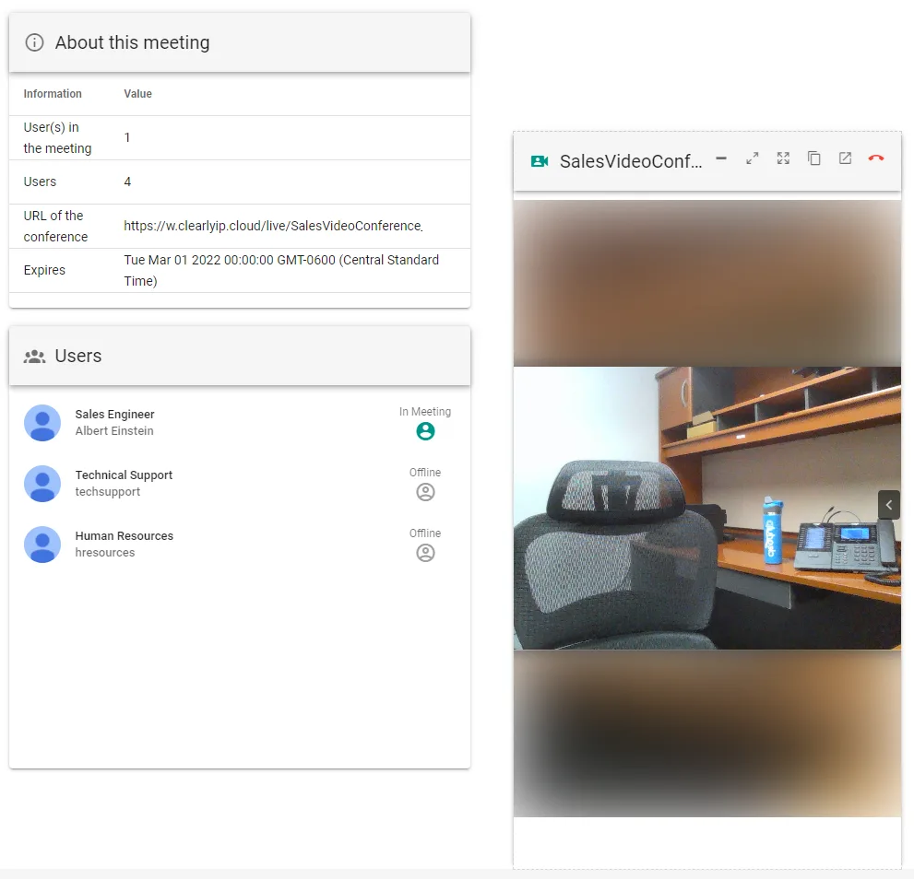Click the green video camera icon

540,161
